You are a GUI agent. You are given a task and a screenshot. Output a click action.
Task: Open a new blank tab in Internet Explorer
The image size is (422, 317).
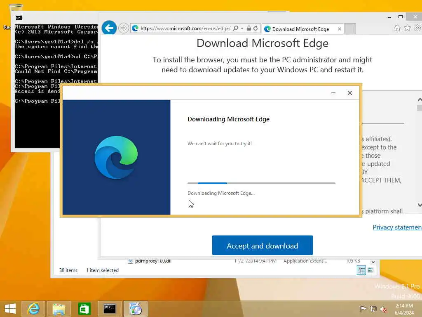[x=350, y=29]
